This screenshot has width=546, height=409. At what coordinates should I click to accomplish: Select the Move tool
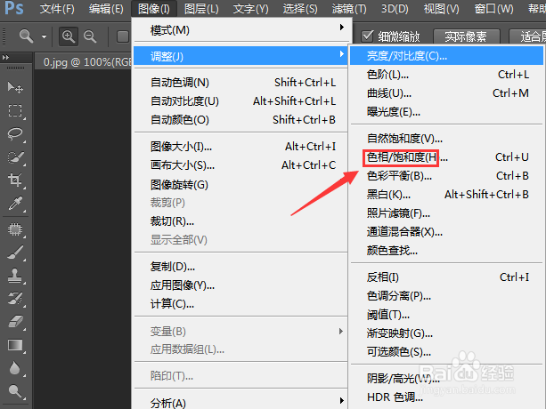[x=15, y=87]
